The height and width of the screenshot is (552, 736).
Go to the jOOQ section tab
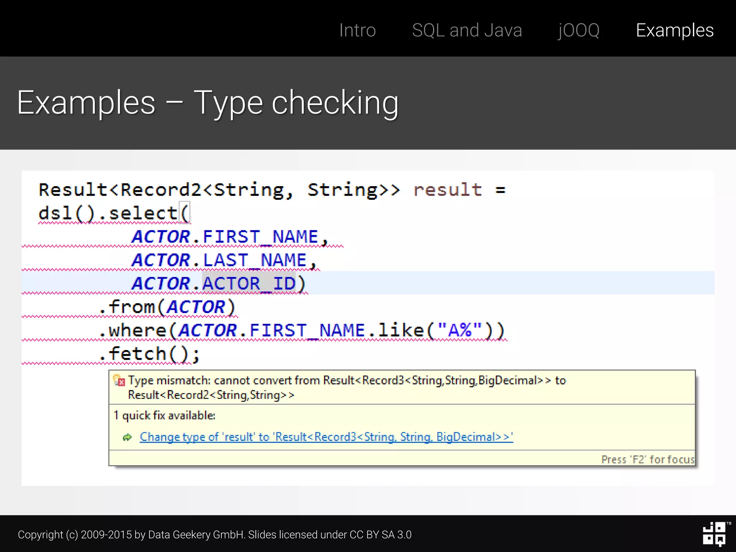tap(579, 30)
